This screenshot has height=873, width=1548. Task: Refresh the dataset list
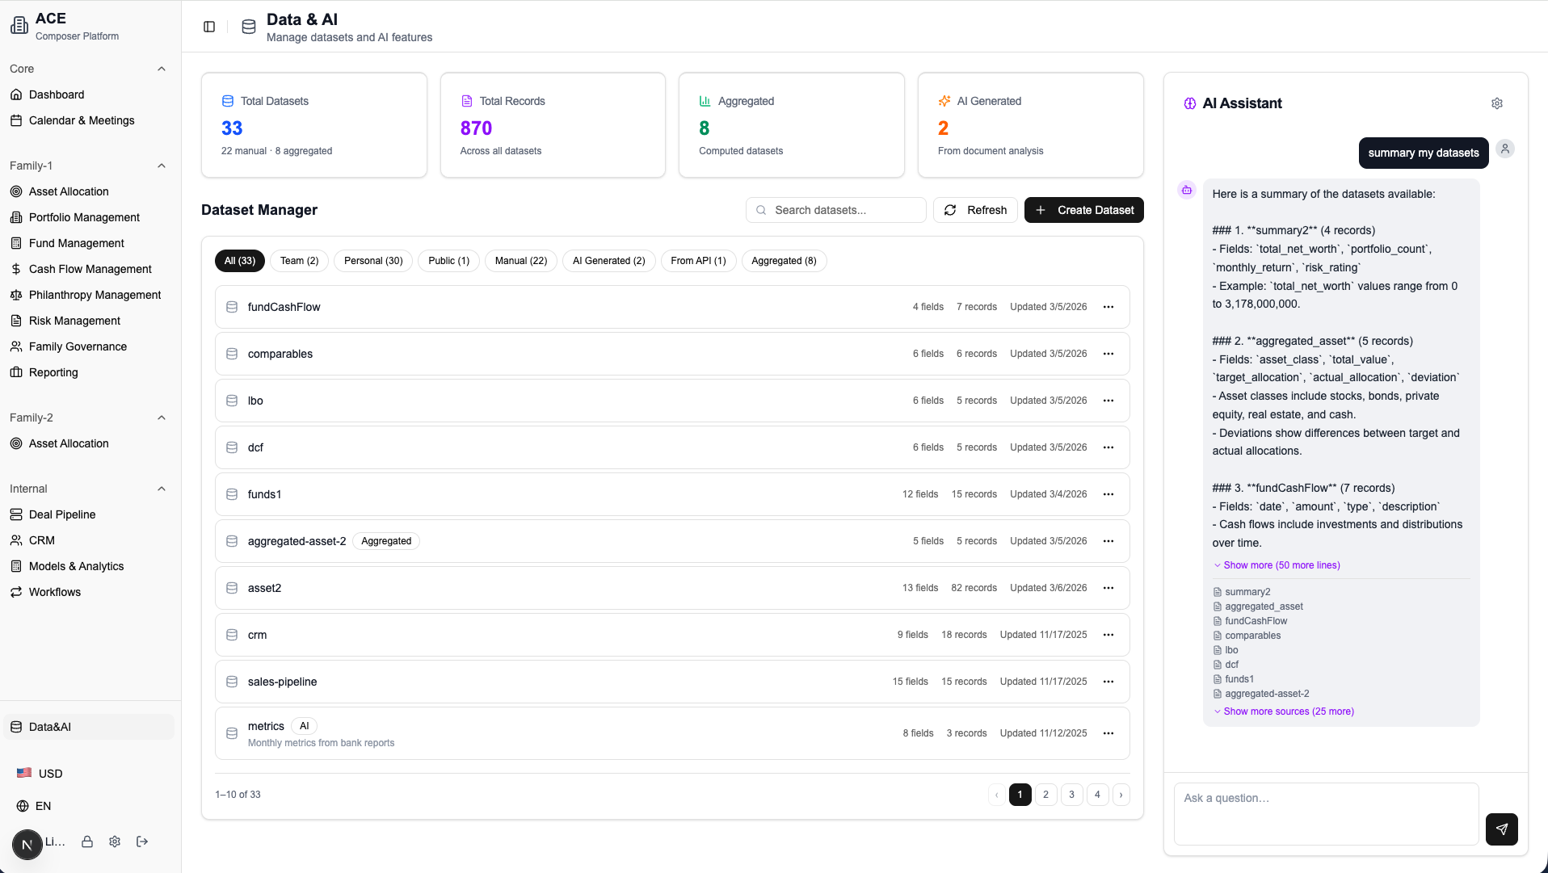click(975, 210)
